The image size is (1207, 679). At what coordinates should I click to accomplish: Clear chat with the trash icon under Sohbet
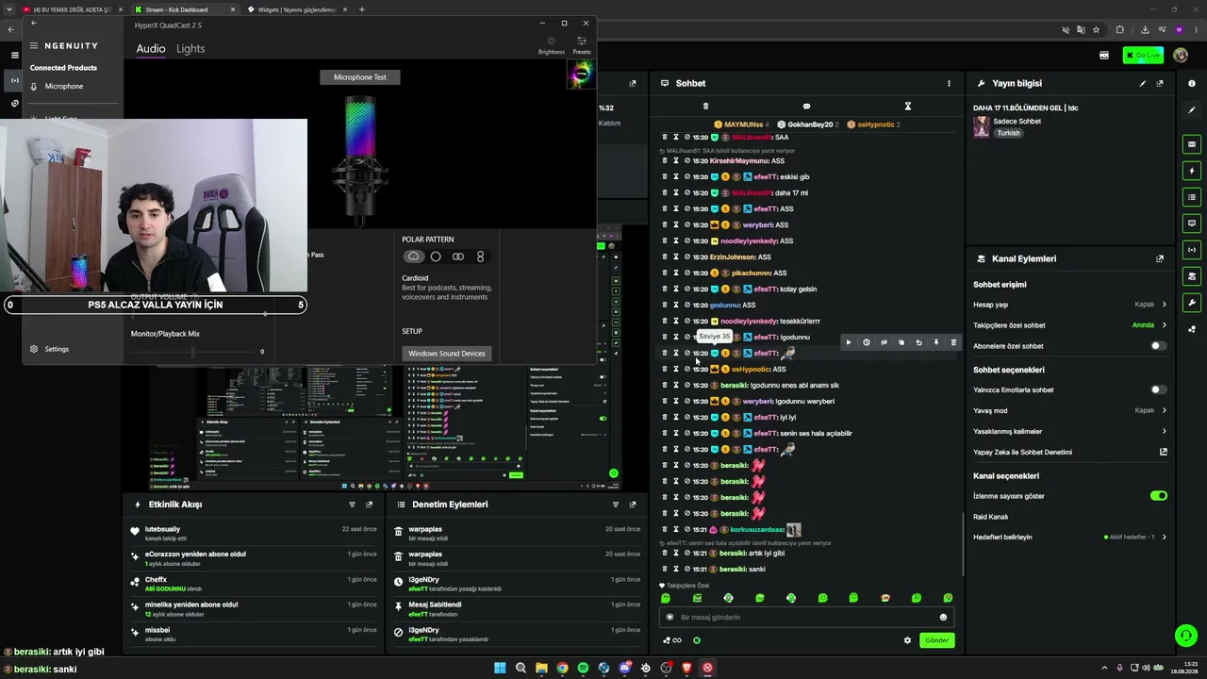705,106
